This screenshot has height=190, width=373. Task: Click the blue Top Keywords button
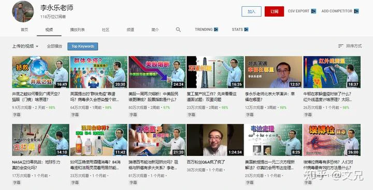[83, 46]
